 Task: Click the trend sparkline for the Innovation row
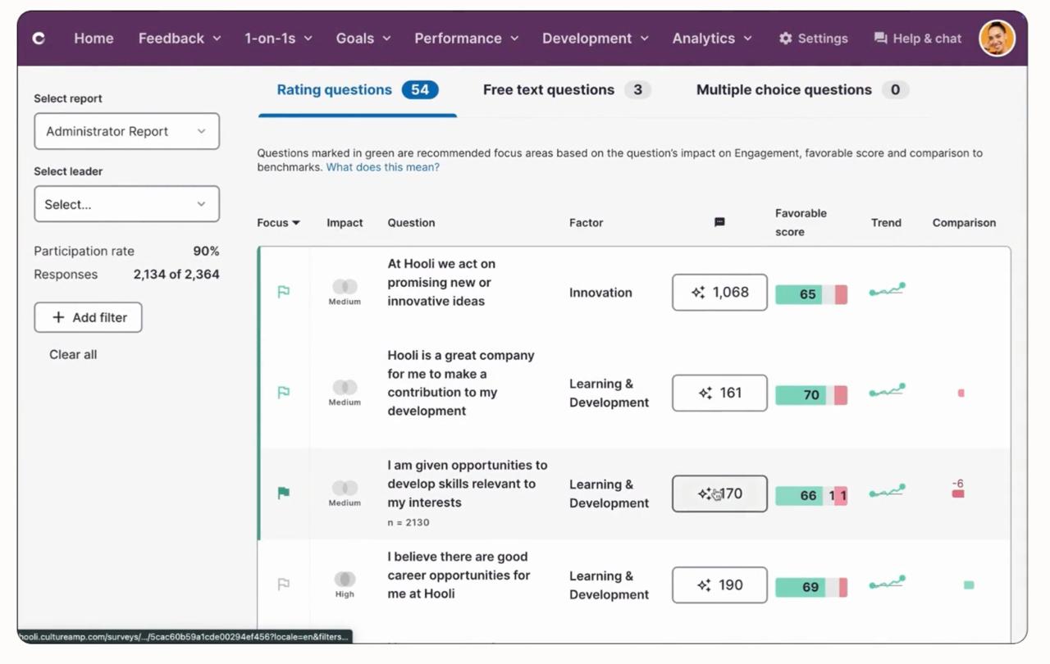887,290
